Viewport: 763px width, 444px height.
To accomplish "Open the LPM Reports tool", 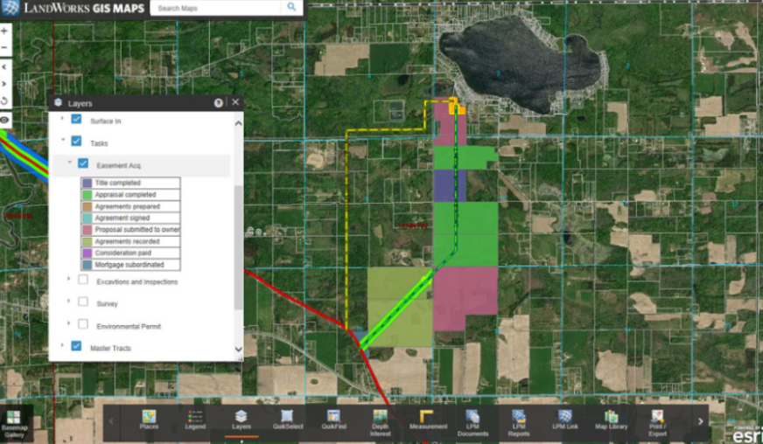I will point(519,423).
